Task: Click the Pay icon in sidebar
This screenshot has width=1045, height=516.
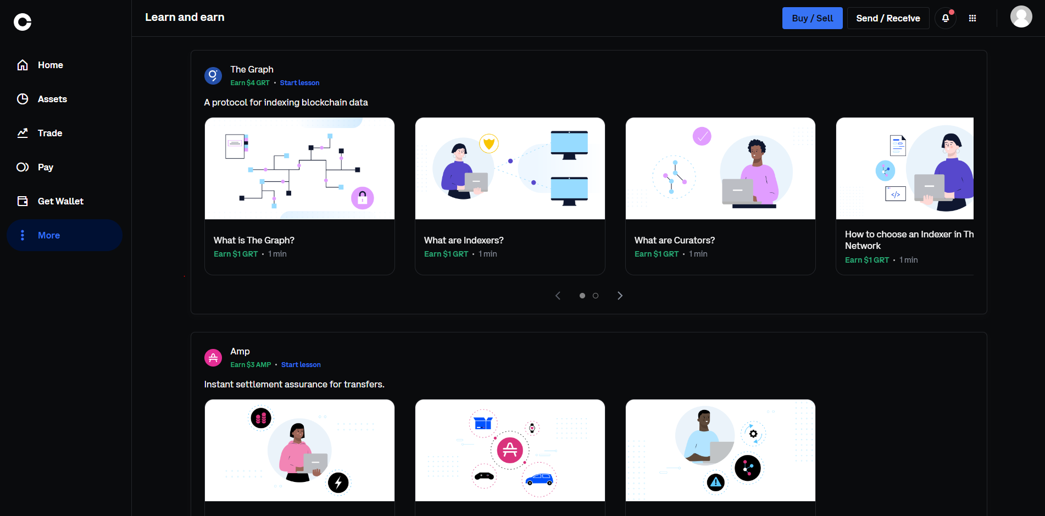Action: click(23, 167)
